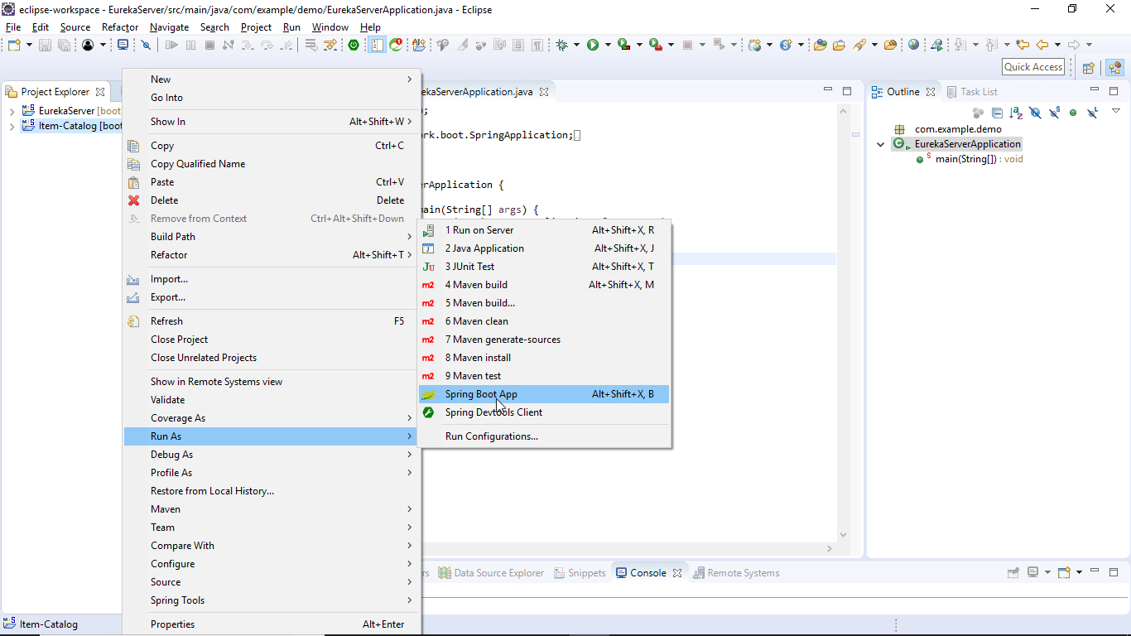Toggle the highlighted line-numbers toolbar button
The image size is (1131, 636).
click(x=377, y=45)
